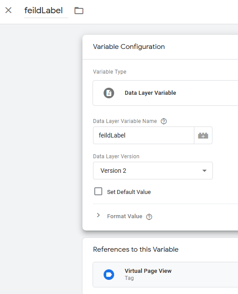
Task: Click the insert-variable brick icon
Action: tap(203, 135)
